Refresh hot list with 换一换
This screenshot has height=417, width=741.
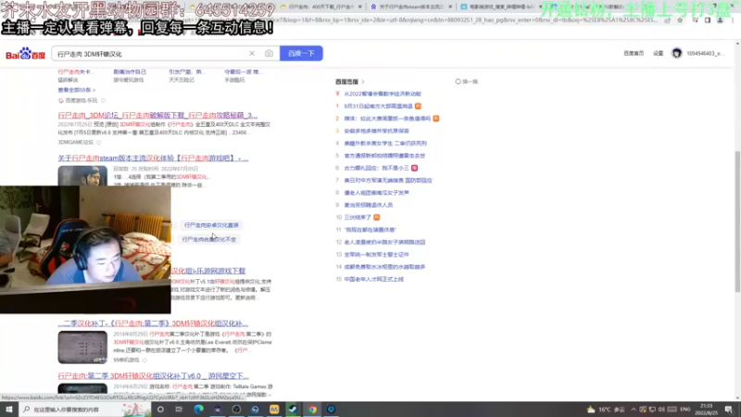[x=467, y=82]
